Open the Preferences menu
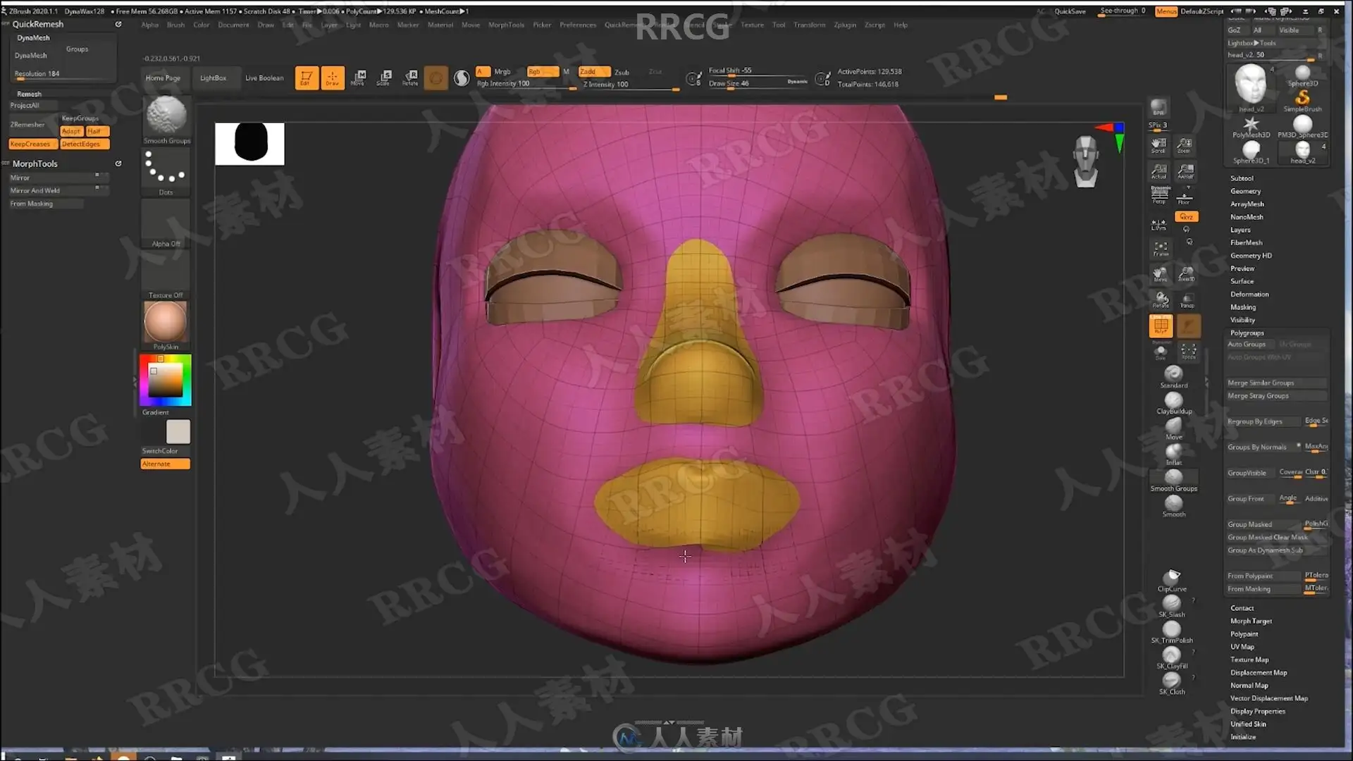The image size is (1353, 761). pyautogui.click(x=578, y=25)
